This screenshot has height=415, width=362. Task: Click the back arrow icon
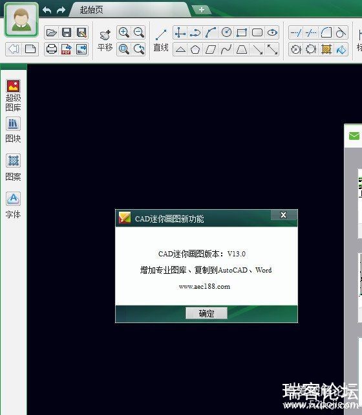14,49
